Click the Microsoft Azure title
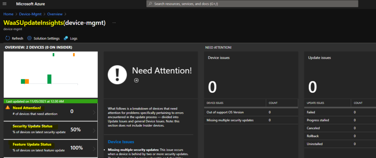This screenshot has height=158, width=376. point(30,4)
